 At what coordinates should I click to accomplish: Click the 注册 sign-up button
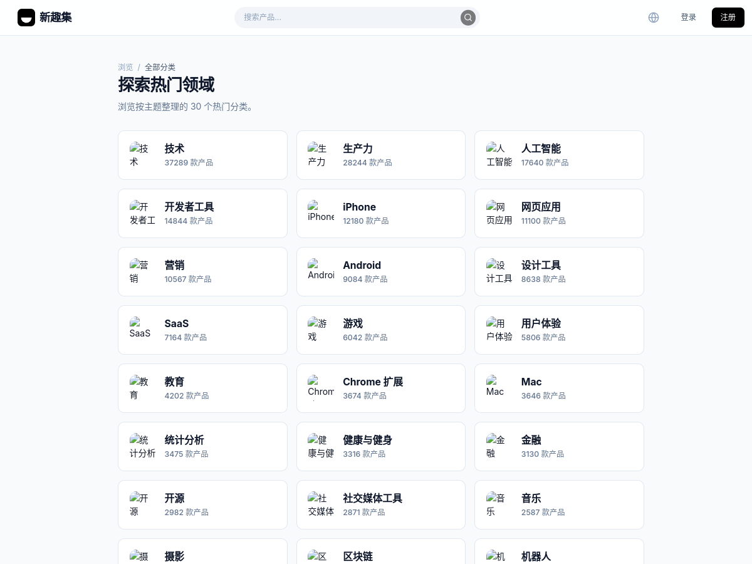(728, 18)
